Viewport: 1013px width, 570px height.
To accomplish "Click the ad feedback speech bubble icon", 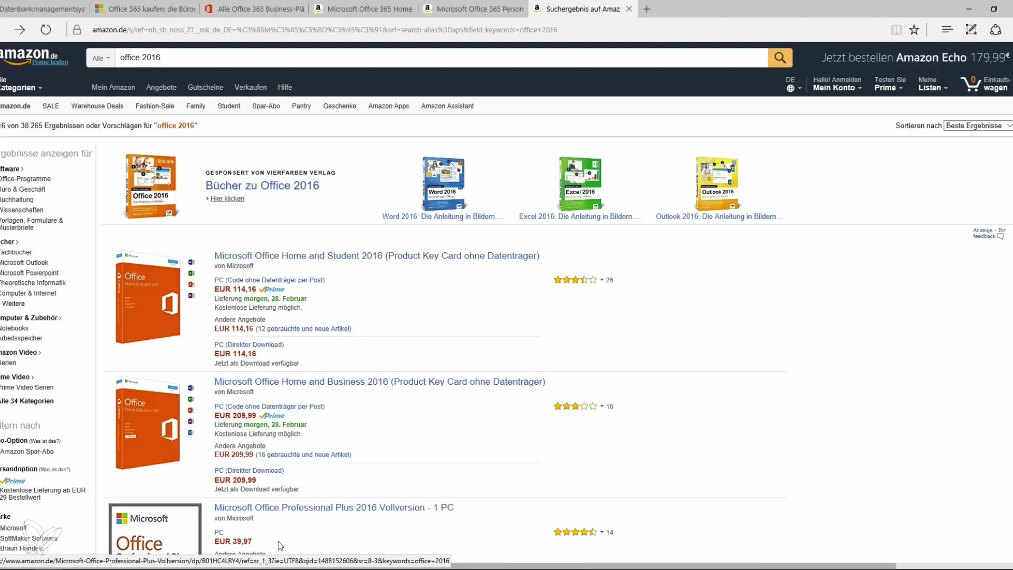I will pyautogui.click(x=1000, y=236).
